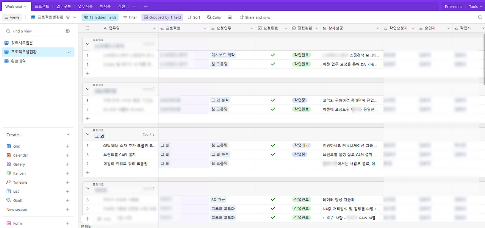This screenshot has width=485, height=228.
Task: Add a new Calendar view from the sidebar
Action: (x=67, y=155)
